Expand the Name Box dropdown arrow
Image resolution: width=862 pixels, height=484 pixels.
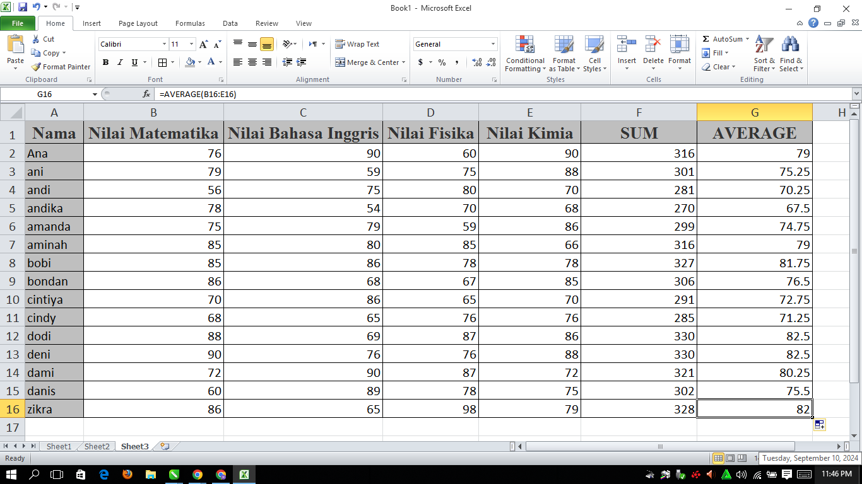pyautogui.click(x=95, y=94)
